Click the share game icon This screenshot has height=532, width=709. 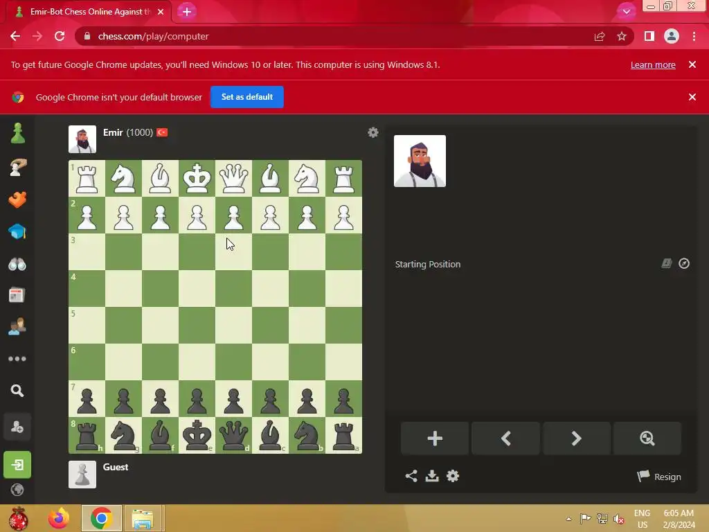coord(411,476)
